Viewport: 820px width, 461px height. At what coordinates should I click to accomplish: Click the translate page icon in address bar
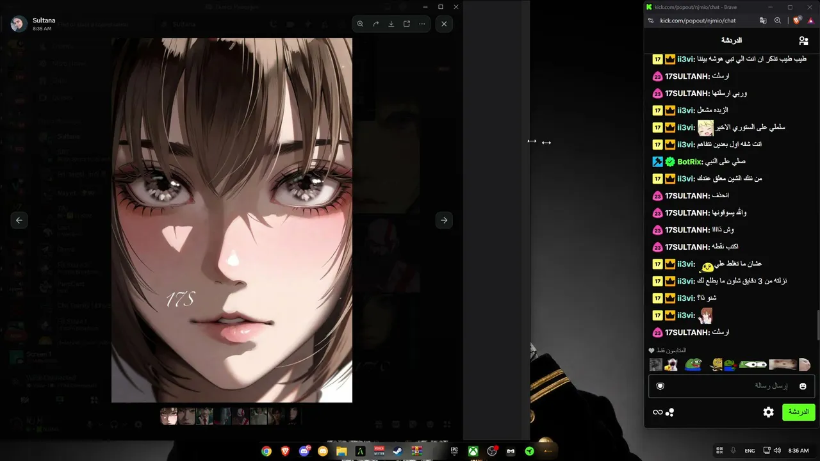click(x=763, y=20)
